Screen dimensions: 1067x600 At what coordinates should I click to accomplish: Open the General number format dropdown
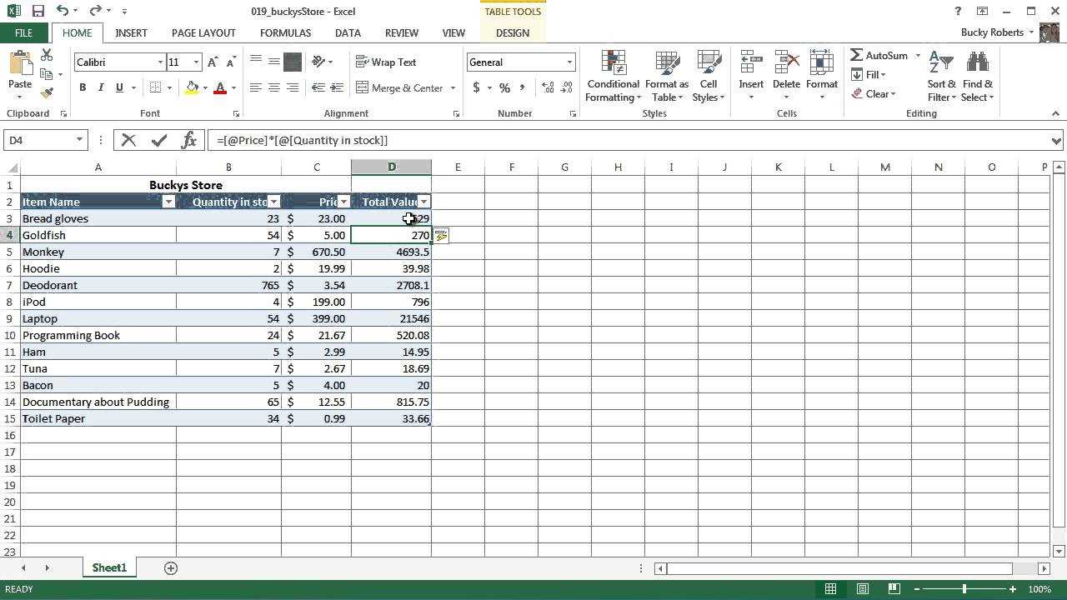point(569,62)
